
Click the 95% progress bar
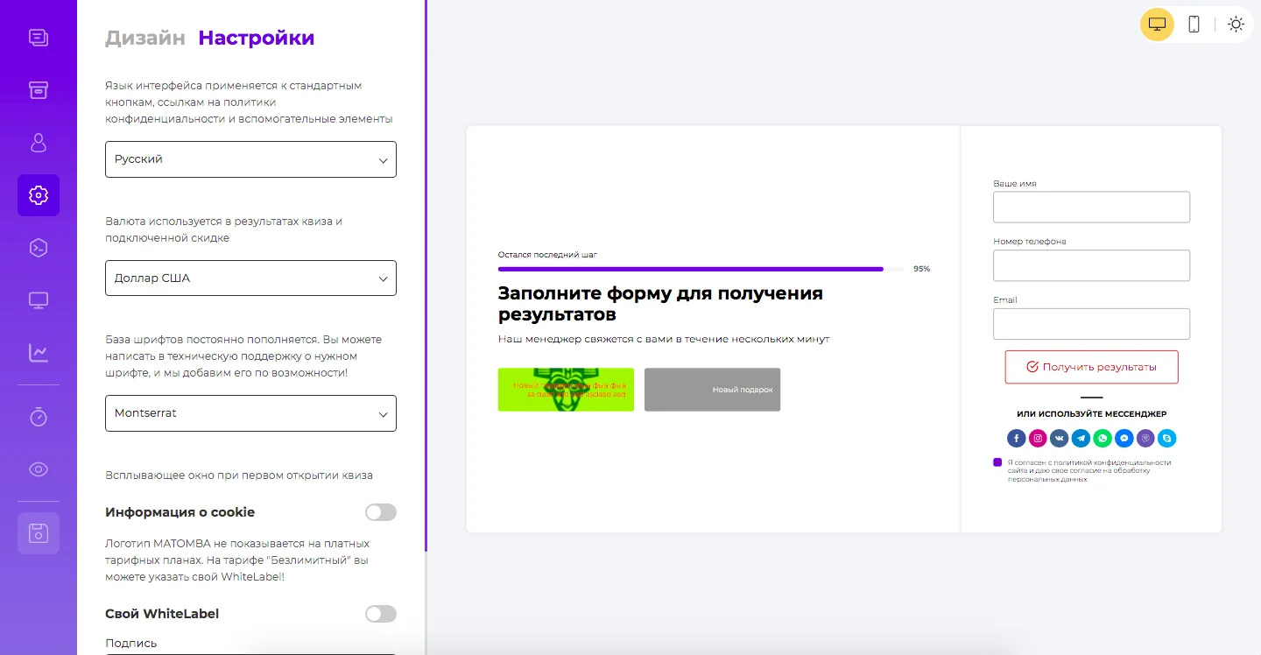click(701, 269)
